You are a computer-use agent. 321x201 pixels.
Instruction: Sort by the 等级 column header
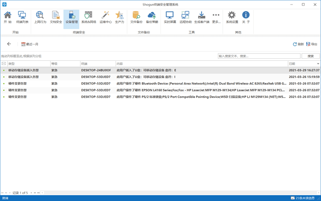(x=65, y=64)
